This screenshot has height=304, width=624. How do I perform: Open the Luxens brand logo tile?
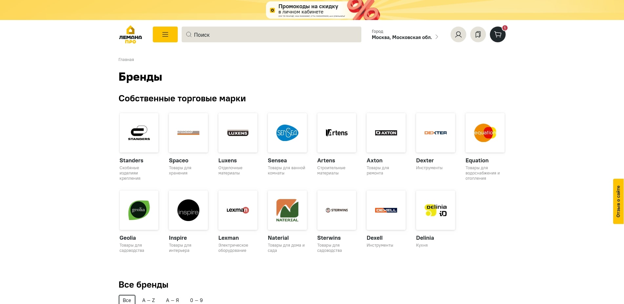(238, 133)
